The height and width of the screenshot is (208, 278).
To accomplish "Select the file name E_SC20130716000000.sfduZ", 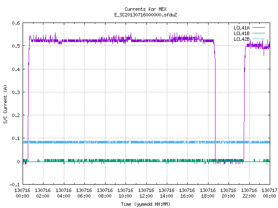I will point(146,15).
